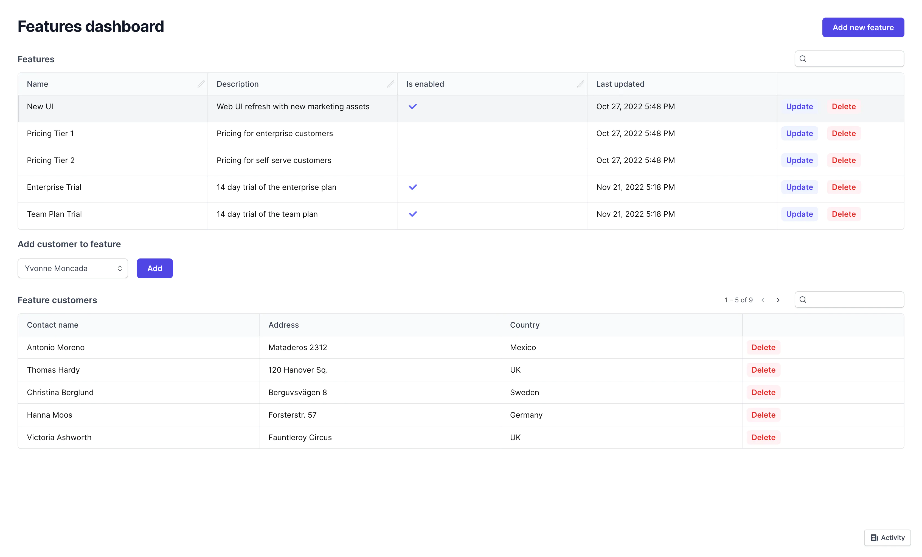Screen dimensions: 922x557
Task: Select the New UI name cell
Action: (x=113, y=108)
